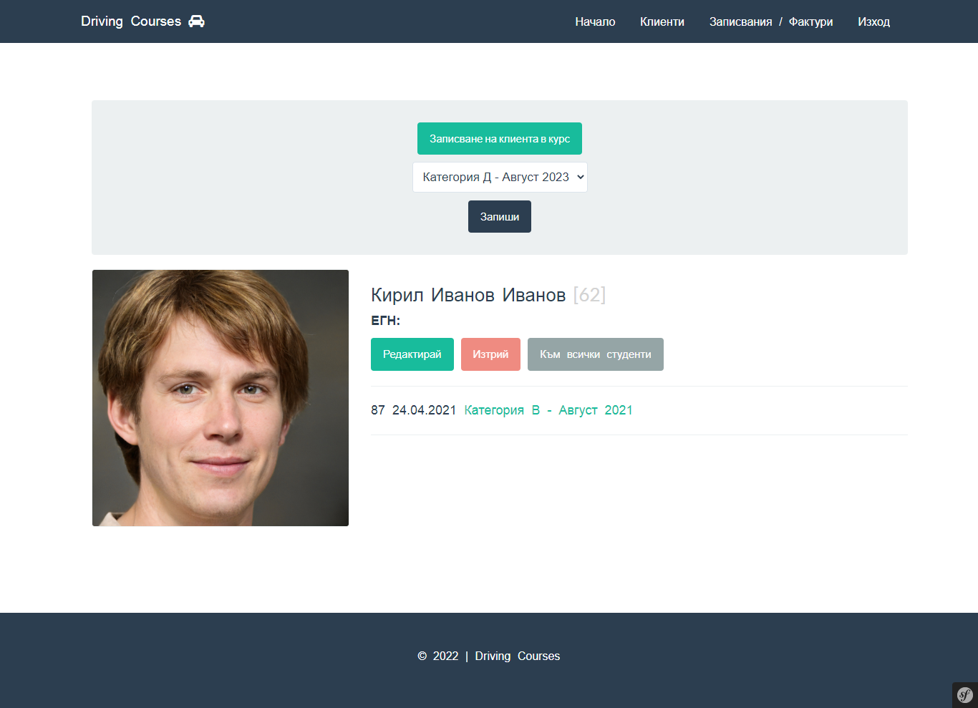Click Изтрий to delete the client
Image resolution: width=978 pixels, height=708 pixels.
click(x=490, y=354)
